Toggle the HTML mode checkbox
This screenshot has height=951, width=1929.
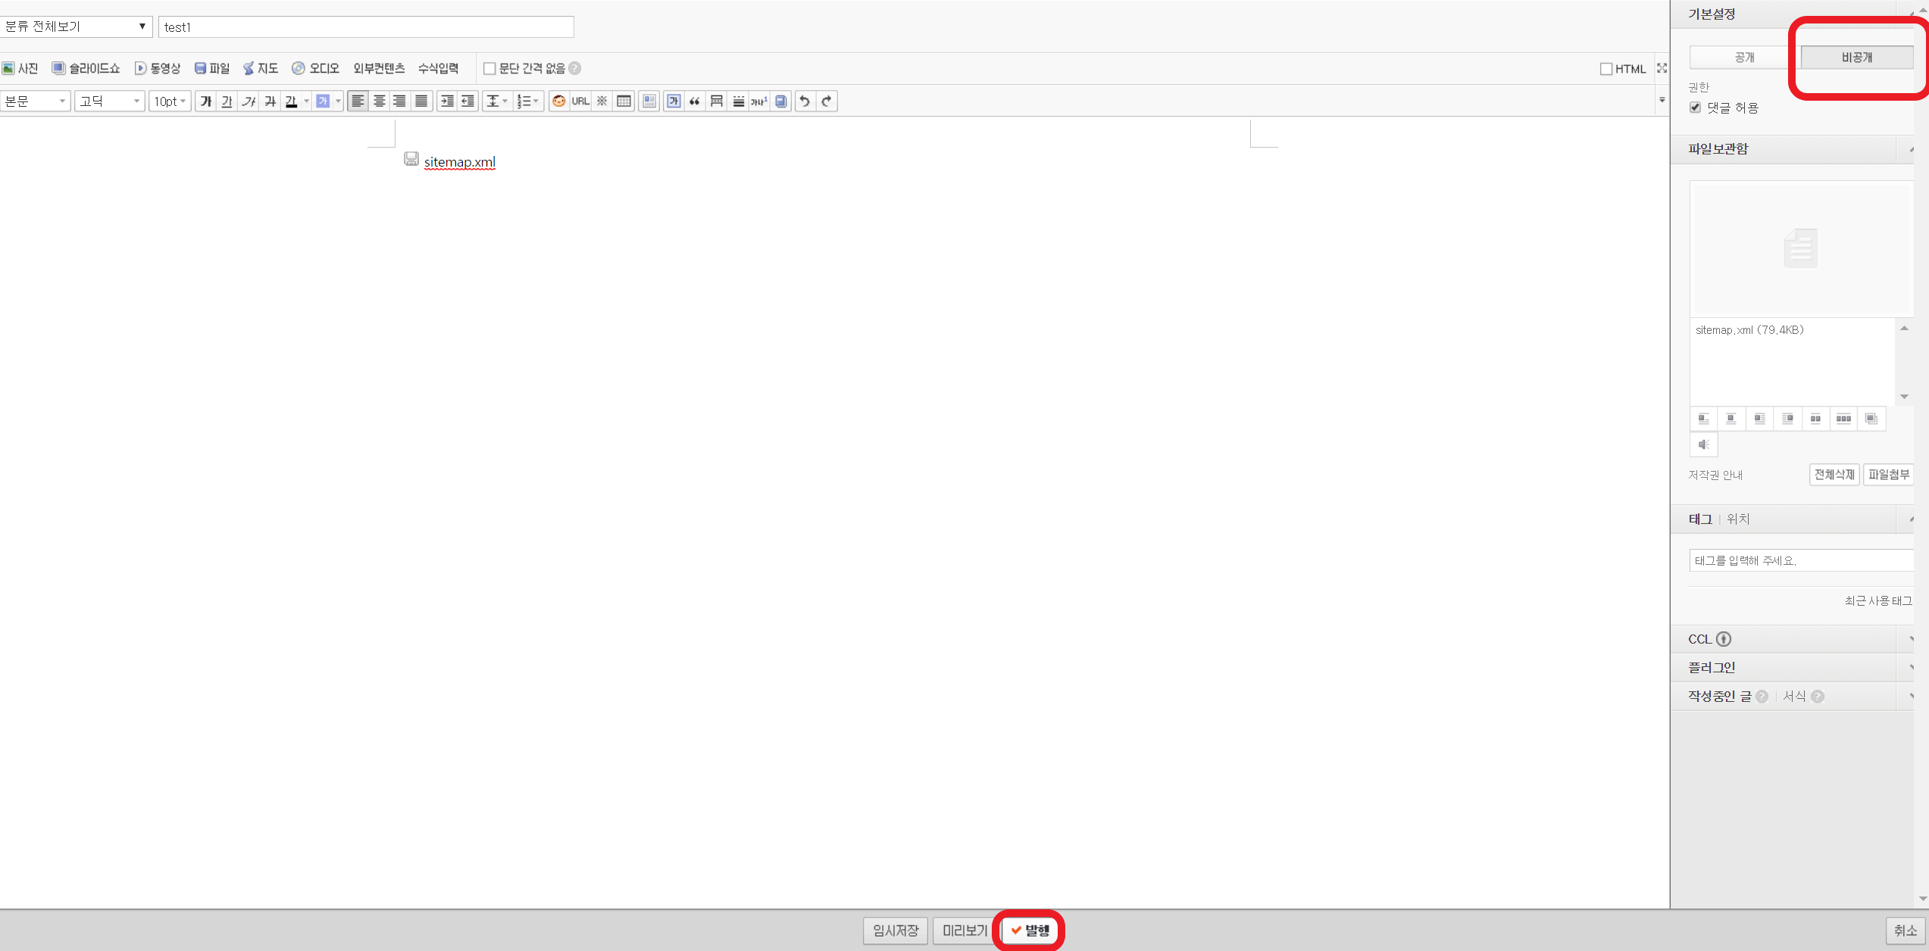[x=1605, y=69]
